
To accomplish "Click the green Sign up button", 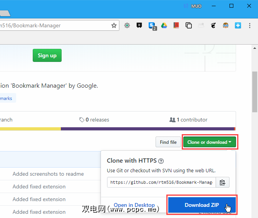I will click(47, 55).
